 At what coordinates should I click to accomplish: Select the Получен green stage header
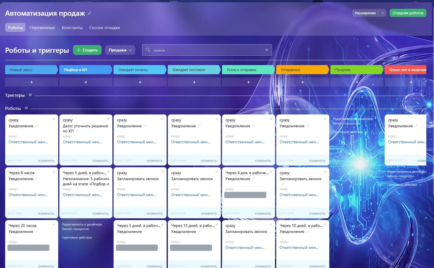356,70
